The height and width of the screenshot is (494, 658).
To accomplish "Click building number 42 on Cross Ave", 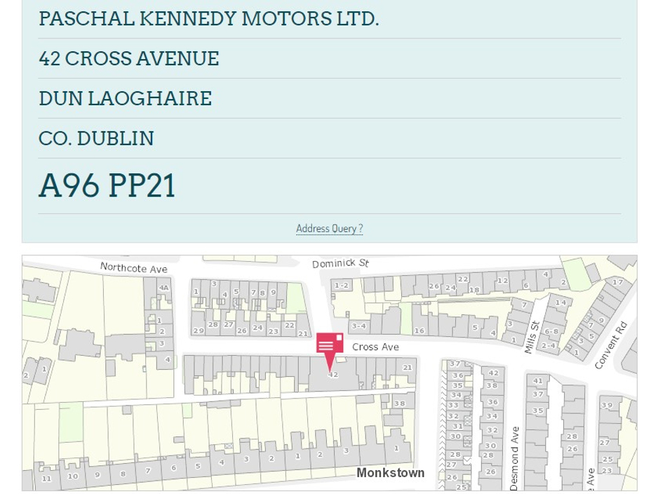I will click(333, 374).
